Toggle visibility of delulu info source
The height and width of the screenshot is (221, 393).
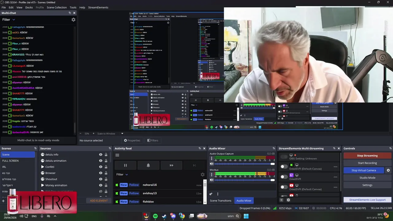[100, 155]
